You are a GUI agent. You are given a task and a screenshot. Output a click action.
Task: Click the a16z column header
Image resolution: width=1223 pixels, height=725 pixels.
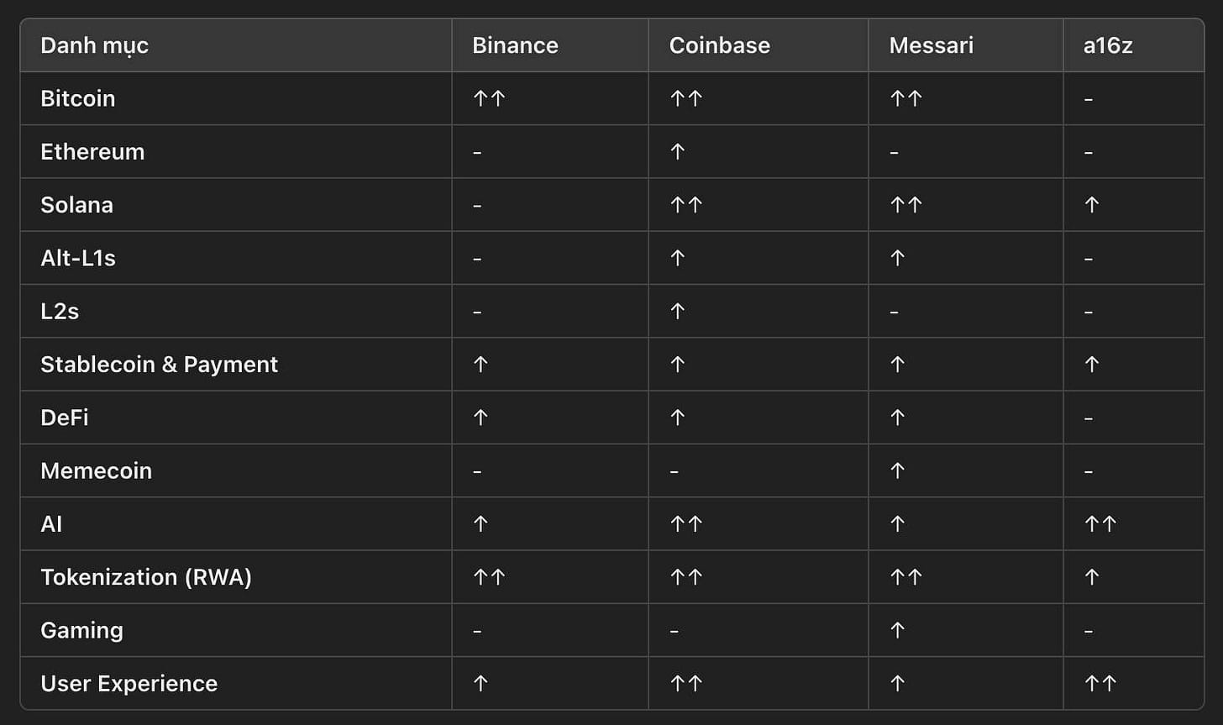[1108, 45]
